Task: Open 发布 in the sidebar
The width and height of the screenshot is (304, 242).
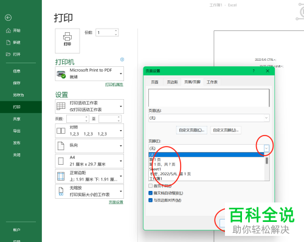Action: click(16, 143)
